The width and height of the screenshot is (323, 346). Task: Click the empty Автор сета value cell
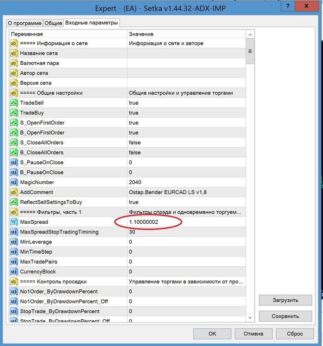[x=186, y=73]
